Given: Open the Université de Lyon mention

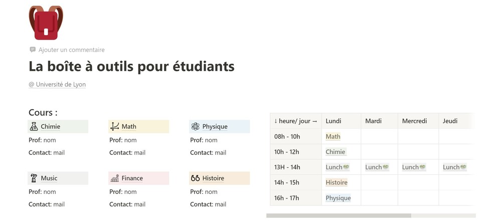Looking at the screenshot, I should point(57,85).
